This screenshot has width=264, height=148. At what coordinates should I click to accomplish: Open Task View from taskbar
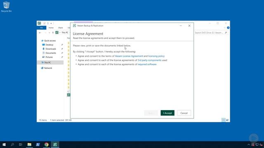tap(21, 144)
